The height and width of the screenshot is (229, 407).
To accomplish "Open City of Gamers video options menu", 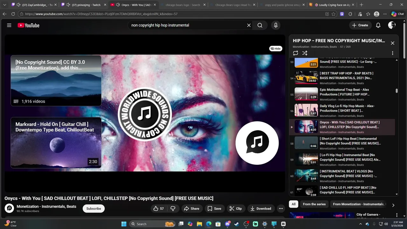I will [x=397, y=215].
